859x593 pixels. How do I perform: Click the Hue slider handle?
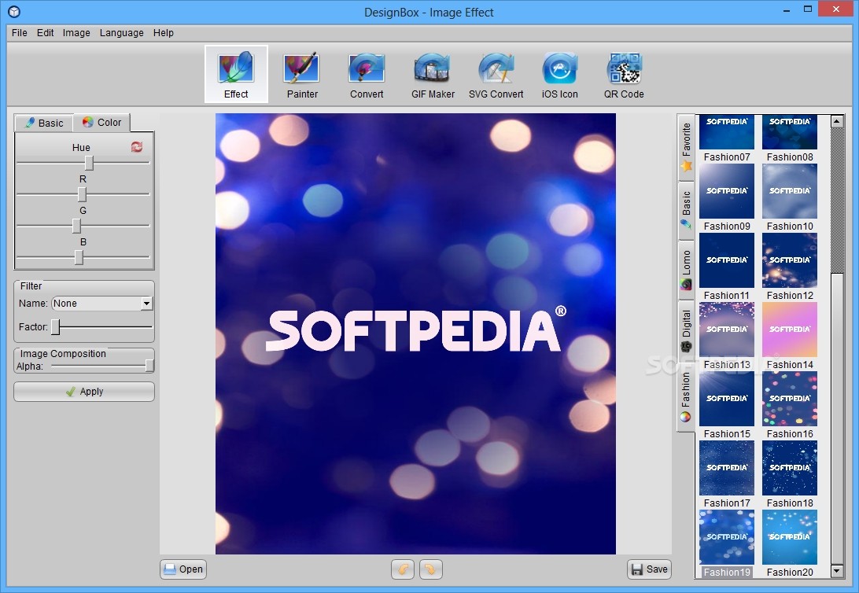click(89, 163)
